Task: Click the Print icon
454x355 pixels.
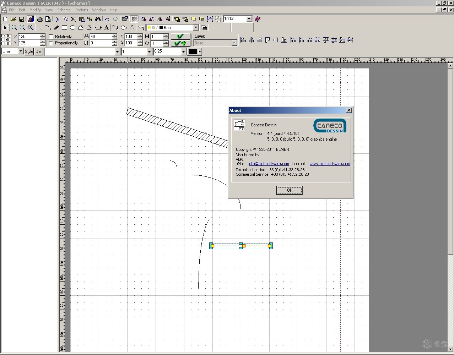Action: coord(40,19)
